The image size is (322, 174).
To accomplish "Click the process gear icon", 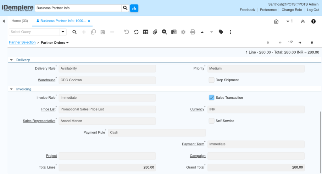I will (x=183, y=32).
